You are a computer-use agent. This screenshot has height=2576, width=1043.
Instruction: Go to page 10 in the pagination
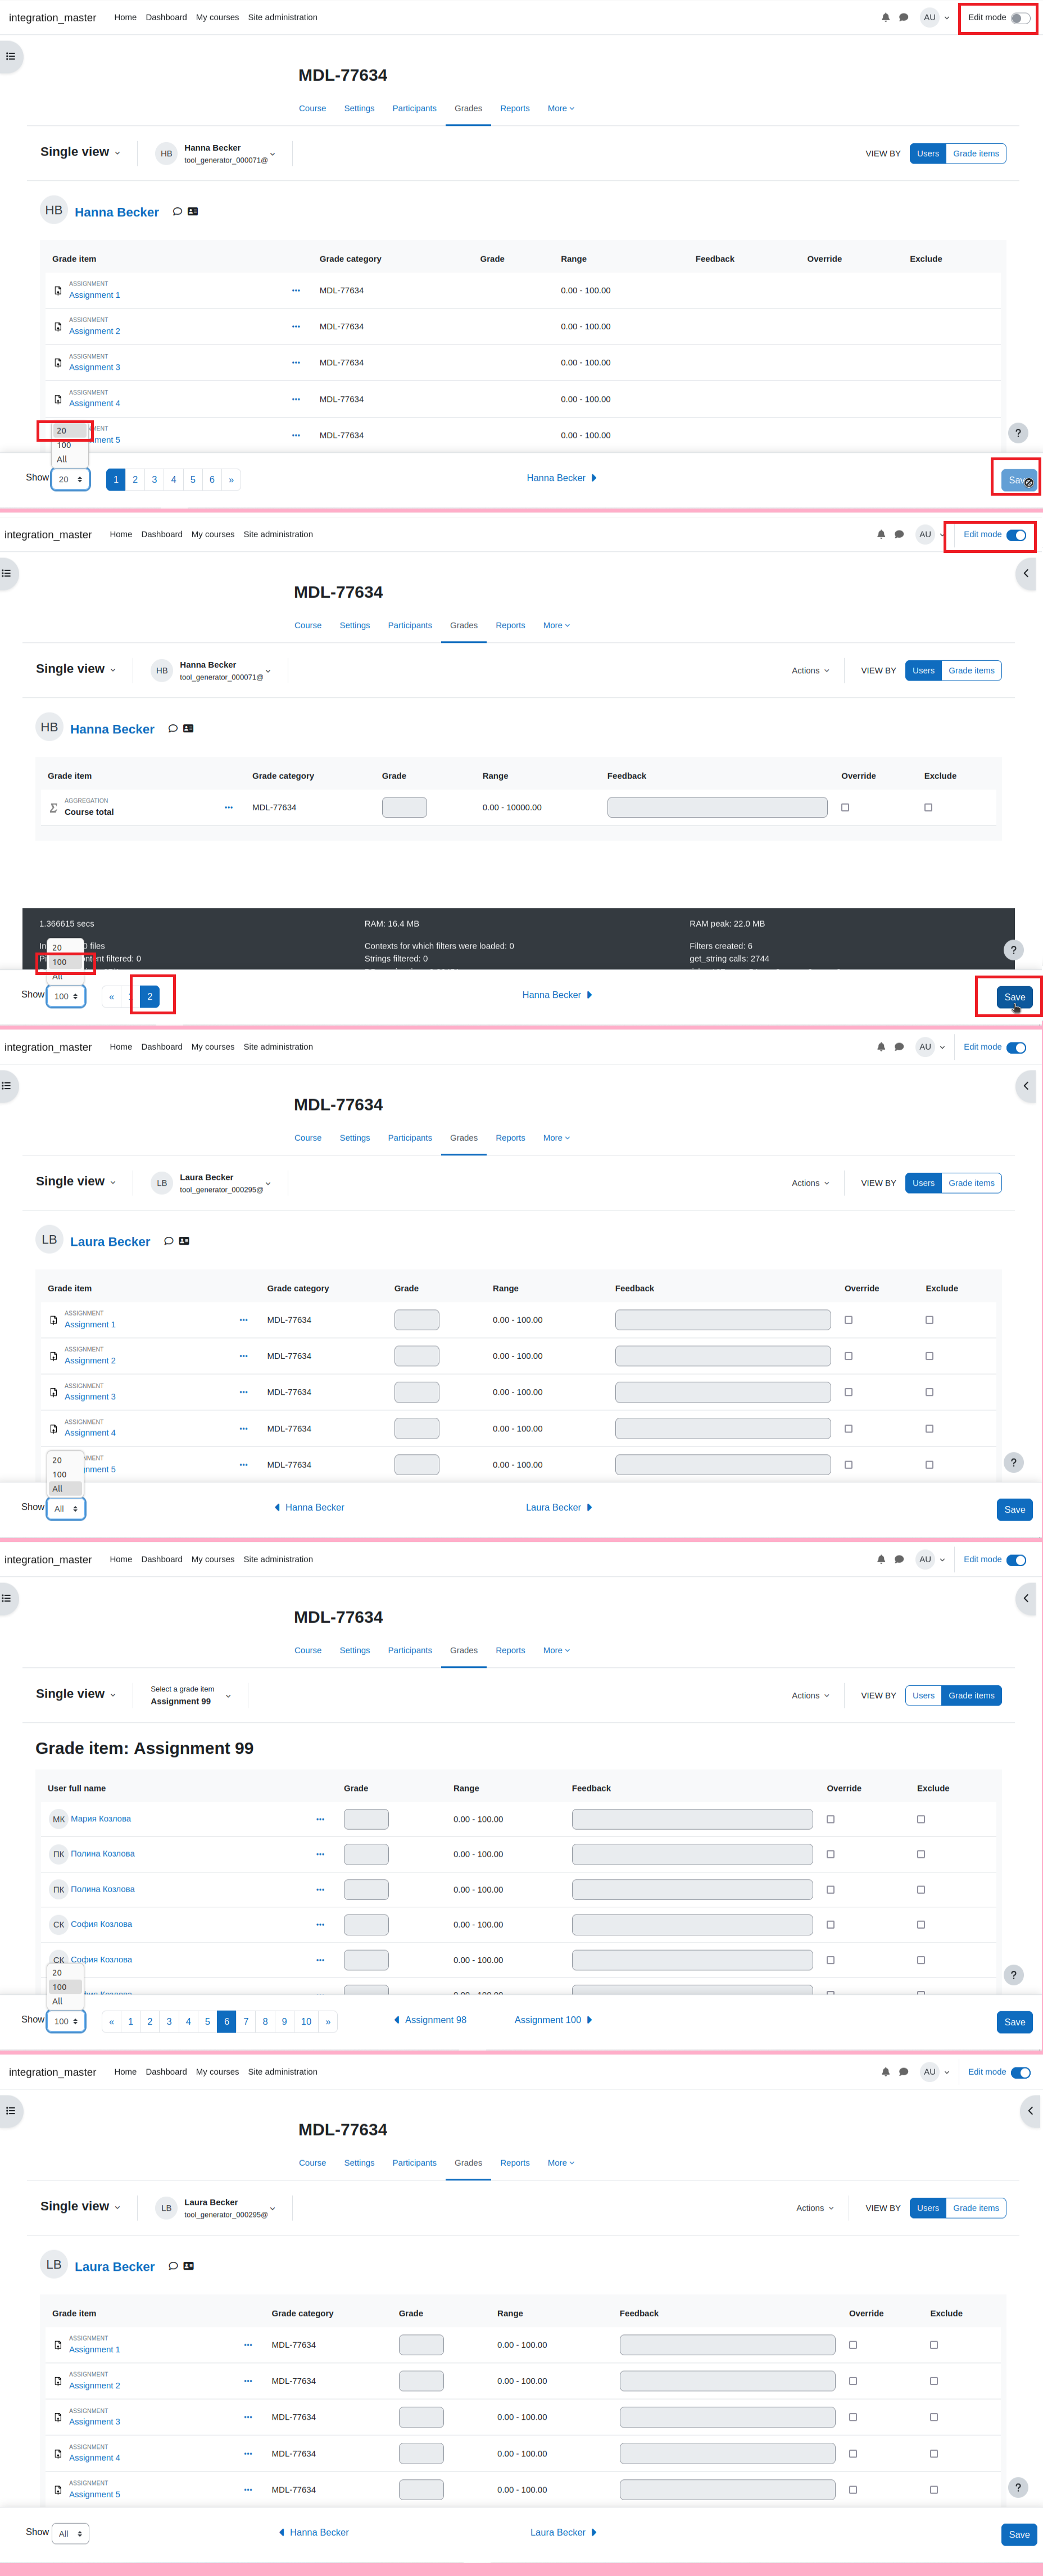[x=306, y=2021]
